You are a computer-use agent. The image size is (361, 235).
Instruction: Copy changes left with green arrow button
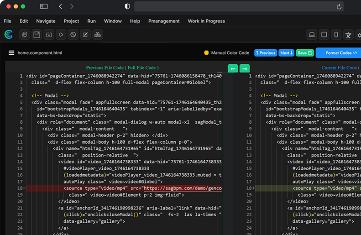[233, 68]
